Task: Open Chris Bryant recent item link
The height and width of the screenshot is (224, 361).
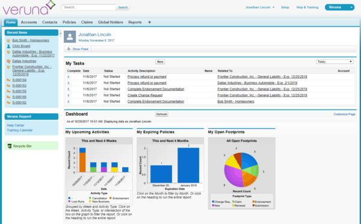Action: 21,46
